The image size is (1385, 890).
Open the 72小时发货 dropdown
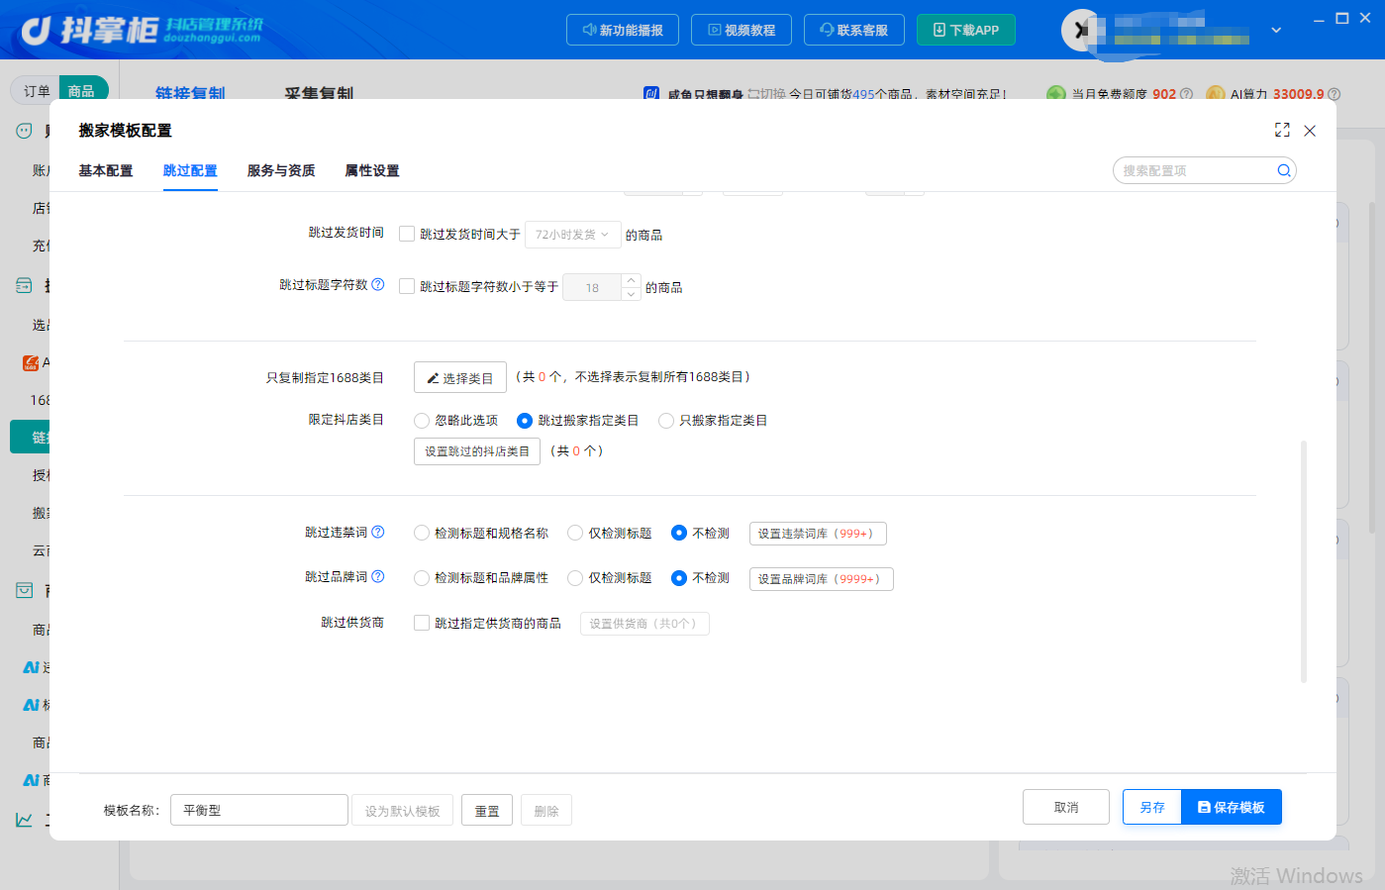coord(573,235)
